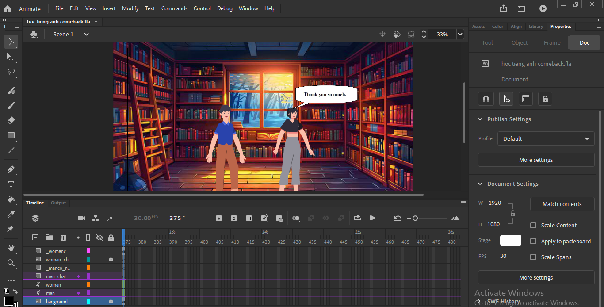Click the Stage color swatch

(x=510, y=240)
